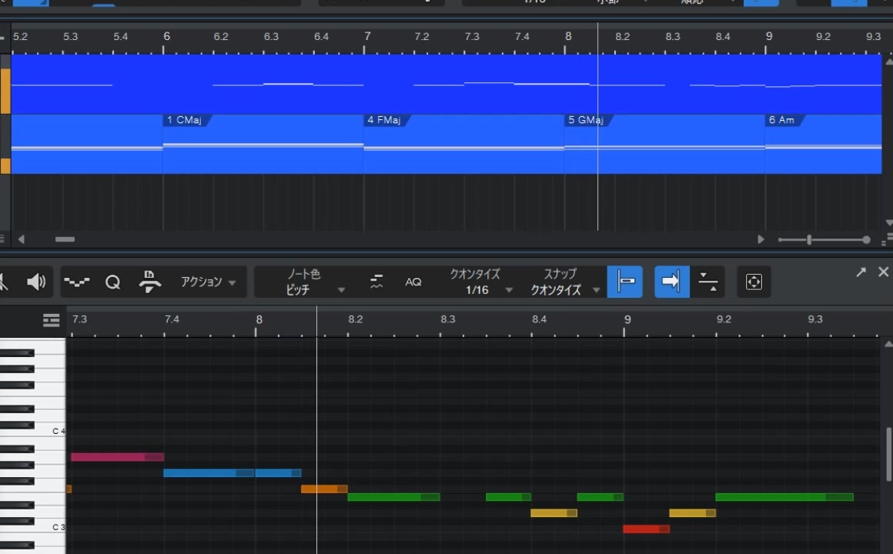
Task: Click the arrangement scroll left arrow
Action: (x=21, y=240)
